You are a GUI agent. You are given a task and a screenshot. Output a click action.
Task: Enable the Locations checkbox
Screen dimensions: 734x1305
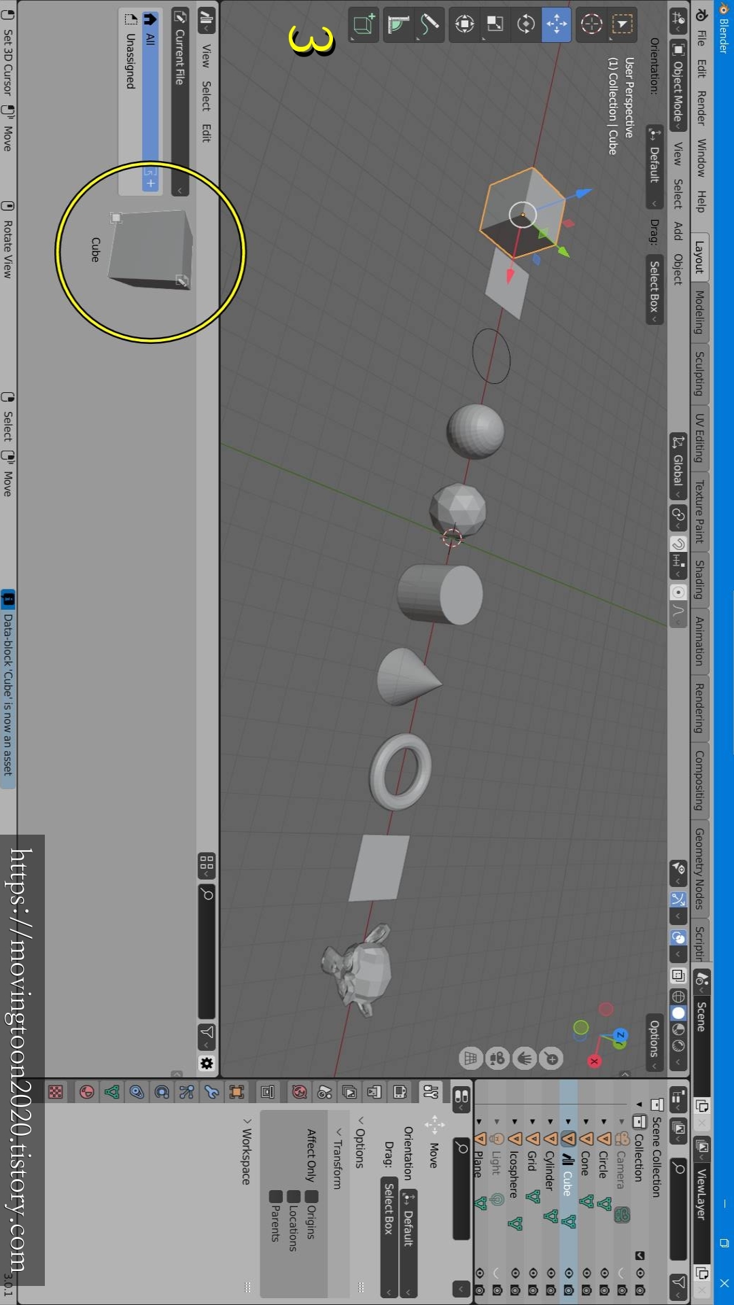coord(294,1196)
